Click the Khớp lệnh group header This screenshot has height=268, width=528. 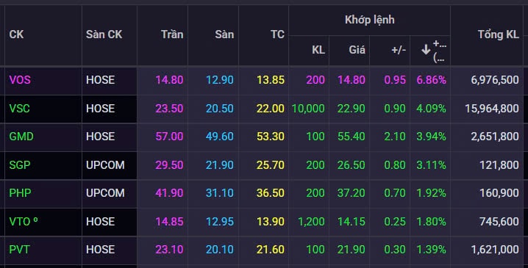[x=369, y=20]
